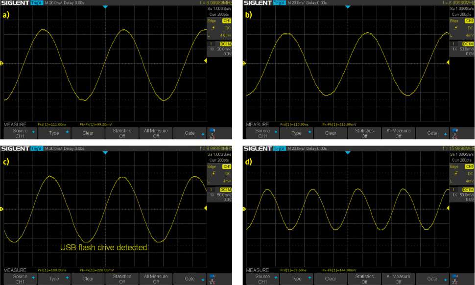Click the yellow trigger level arrow in panel b
This screenshot has height=285, width=475.
click(448, 63)
